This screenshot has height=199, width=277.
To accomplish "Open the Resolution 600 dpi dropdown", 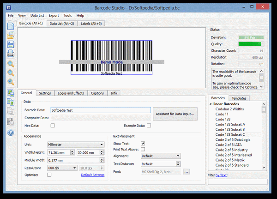I will (62, 168).
